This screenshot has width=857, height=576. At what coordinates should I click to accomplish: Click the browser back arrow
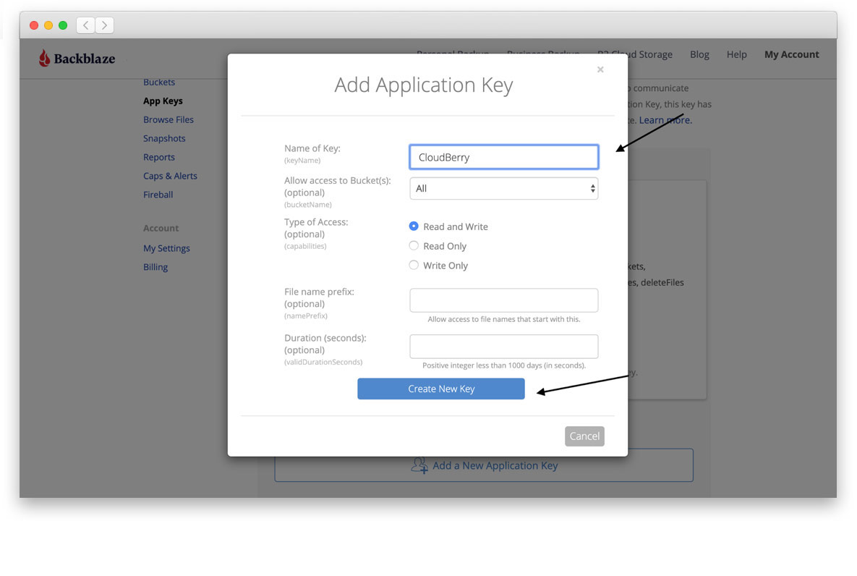coord(85,24)
